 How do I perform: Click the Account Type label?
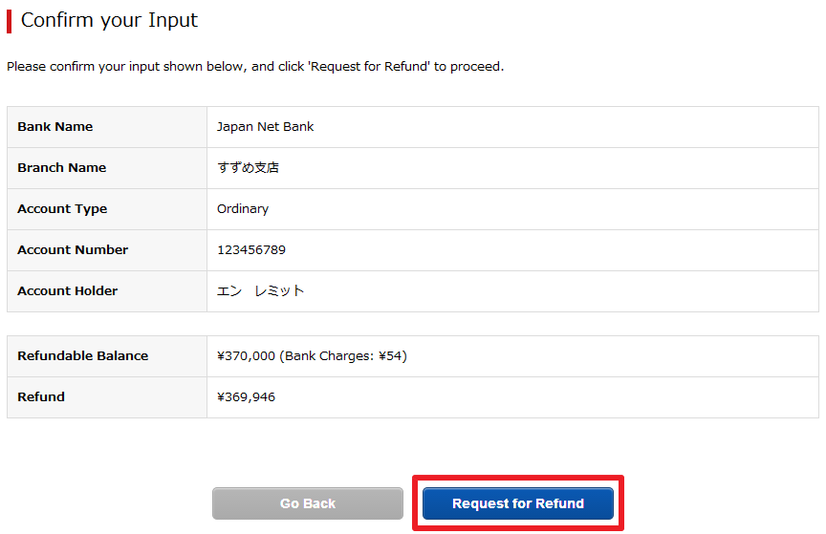coord(62,209)
